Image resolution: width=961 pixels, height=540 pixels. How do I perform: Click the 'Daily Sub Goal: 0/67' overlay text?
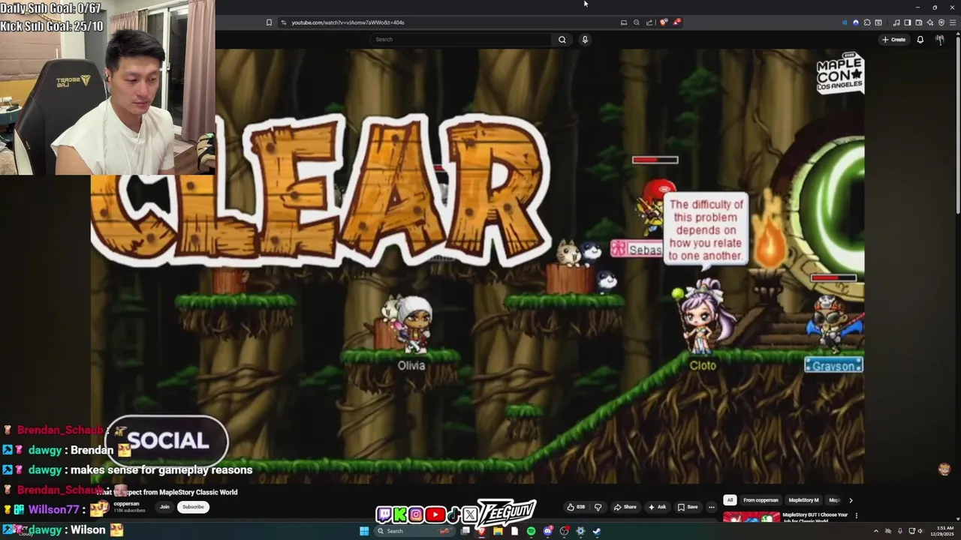[52, 9]
